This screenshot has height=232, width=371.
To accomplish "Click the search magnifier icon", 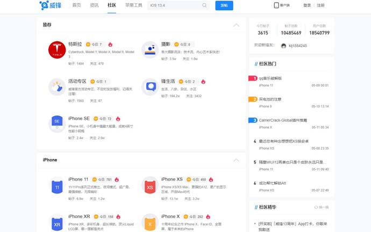I will click(x=204, y=5).
